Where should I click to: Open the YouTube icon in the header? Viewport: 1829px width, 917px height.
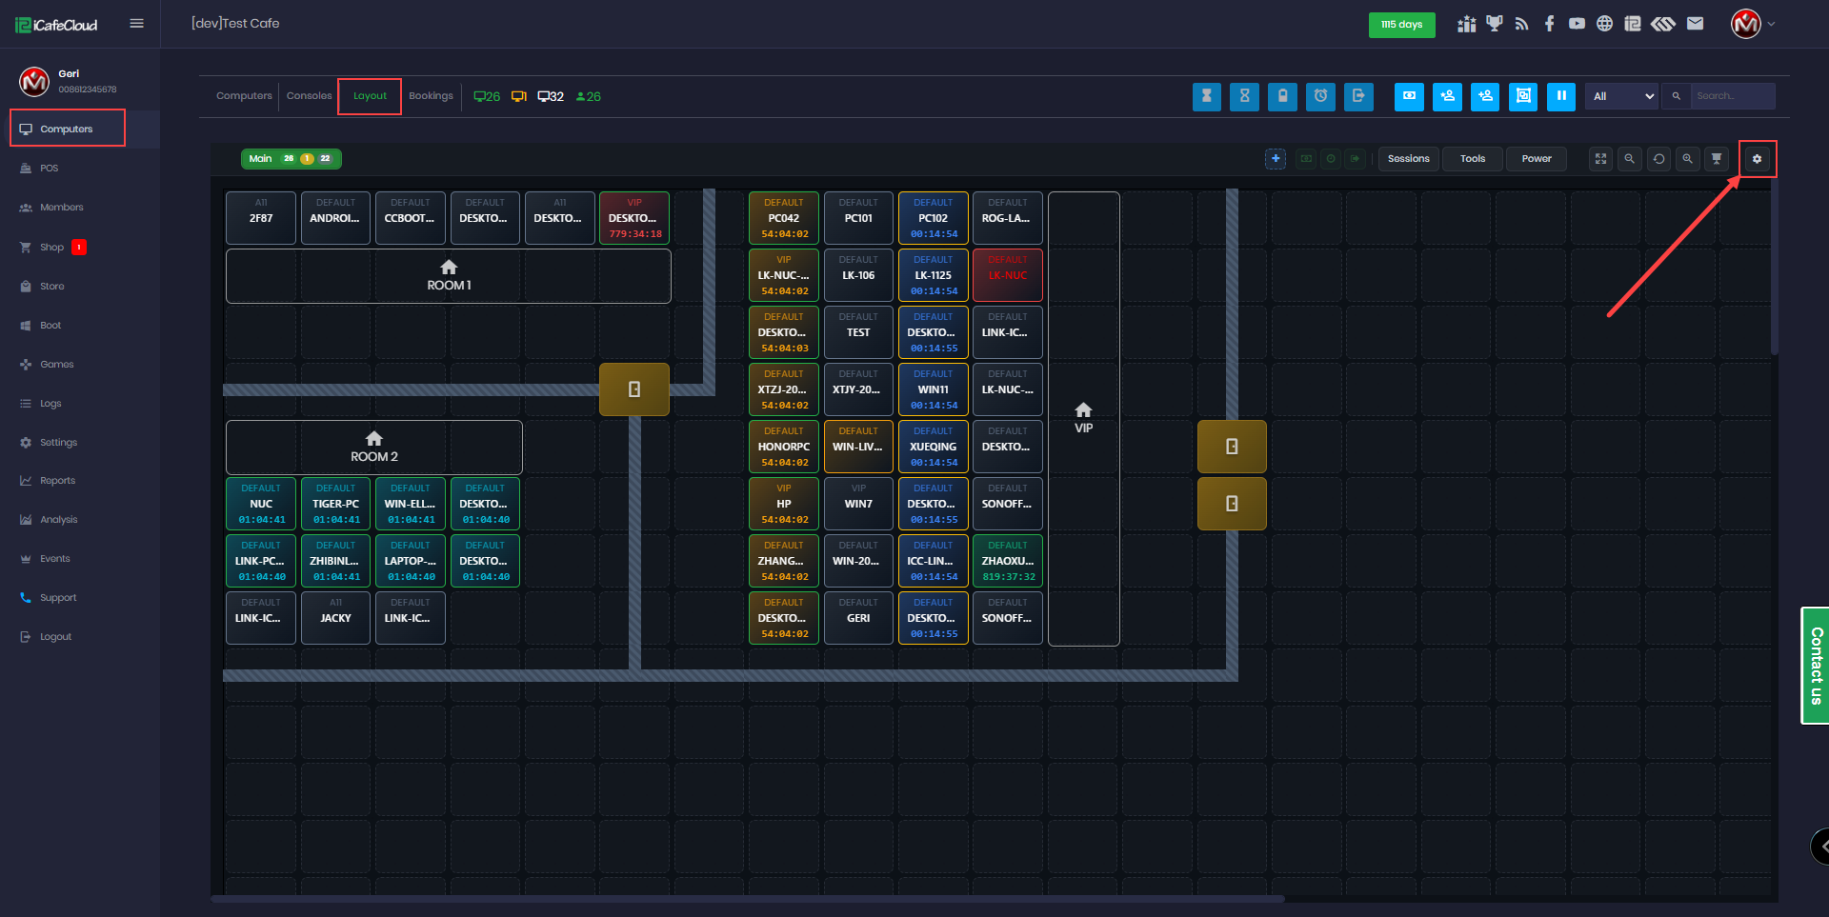[1577, 24]
